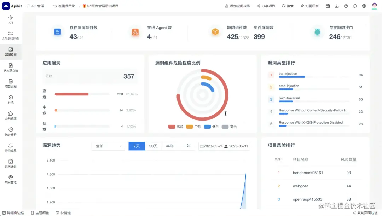Toggle 提示 legend in donut chart
382x216 pixels.
(x=229, y=127)
